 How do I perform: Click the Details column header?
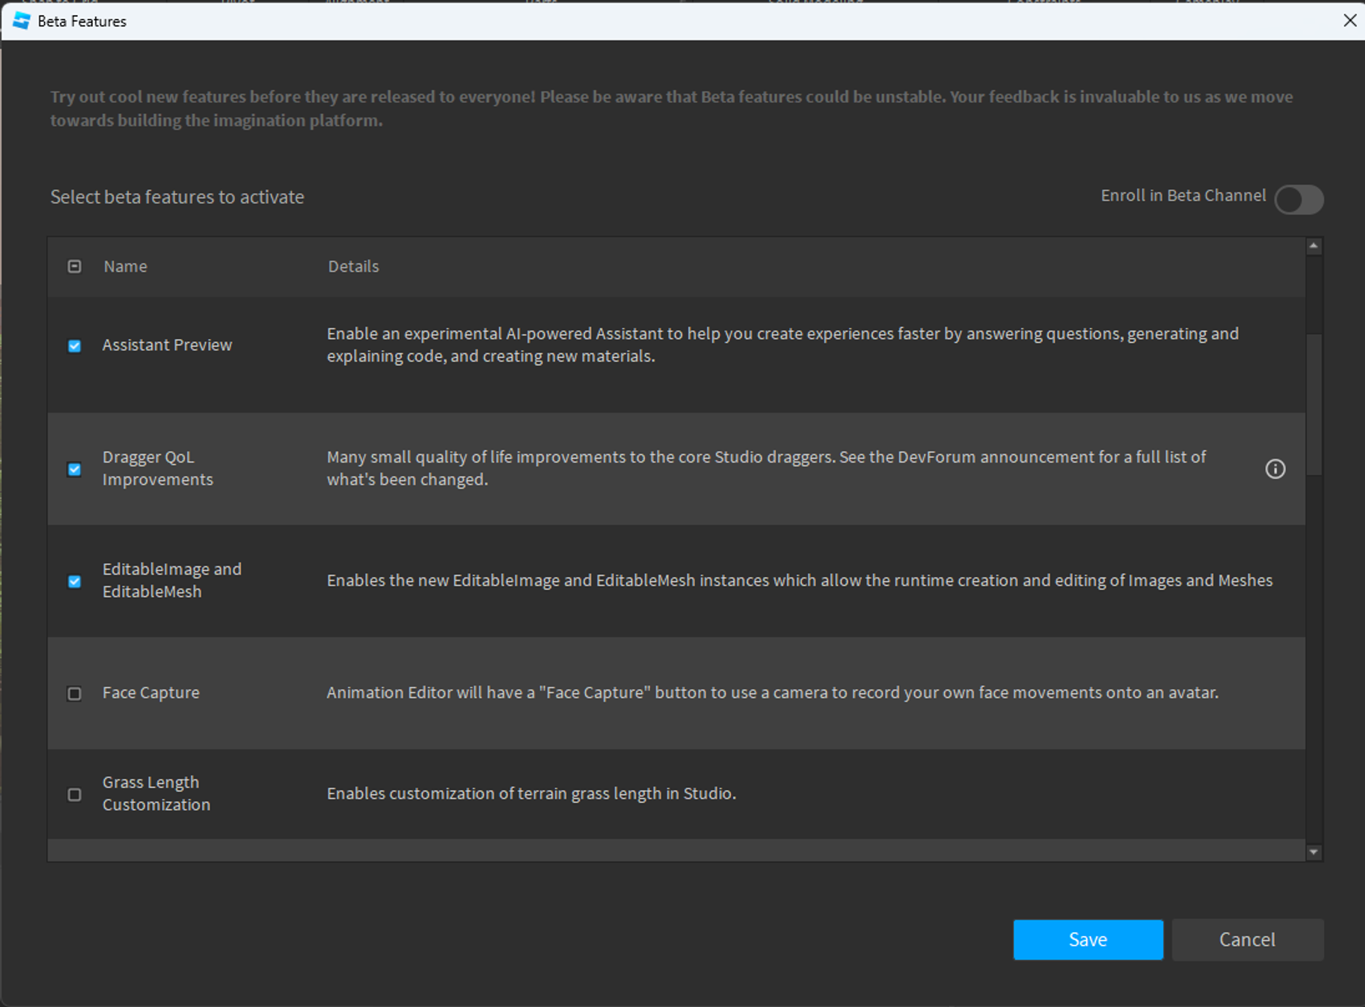tap(354, 266)
